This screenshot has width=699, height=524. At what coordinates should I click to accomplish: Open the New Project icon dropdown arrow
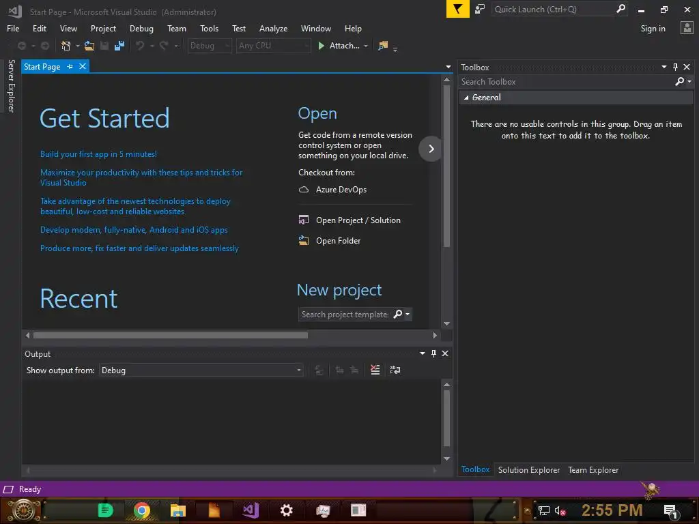[78, 46]
